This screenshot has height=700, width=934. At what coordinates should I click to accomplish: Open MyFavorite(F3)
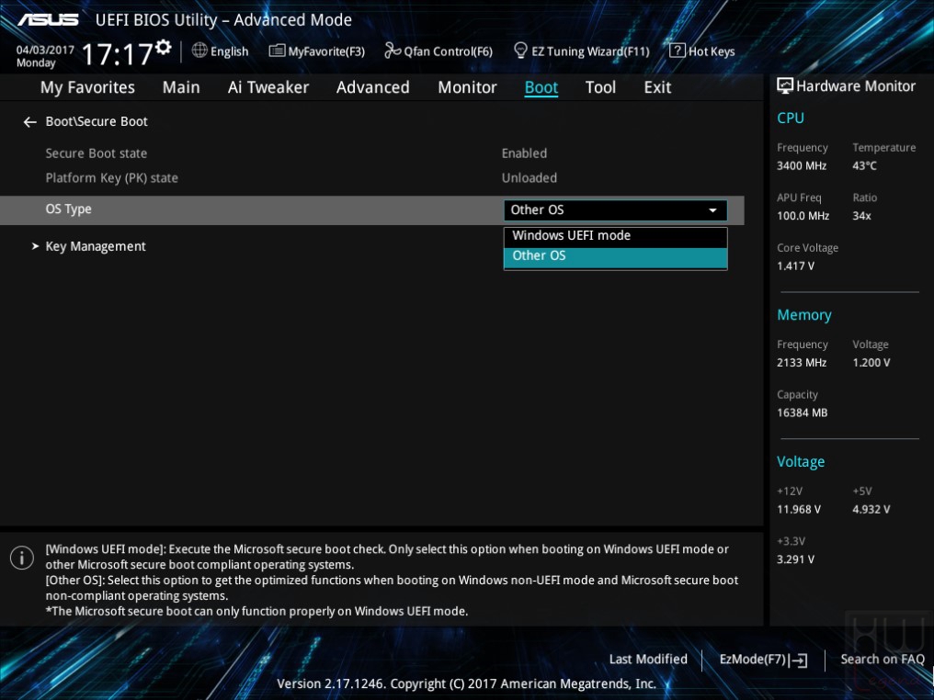[x=317, y=51]
